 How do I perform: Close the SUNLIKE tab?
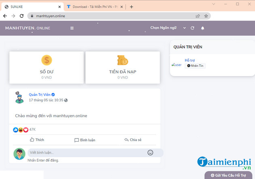pos(59,7)
